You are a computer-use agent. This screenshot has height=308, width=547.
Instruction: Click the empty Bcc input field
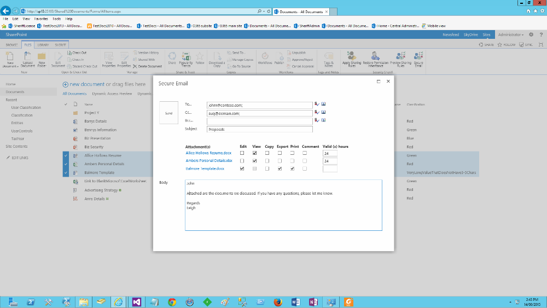(x=259, y=121)
